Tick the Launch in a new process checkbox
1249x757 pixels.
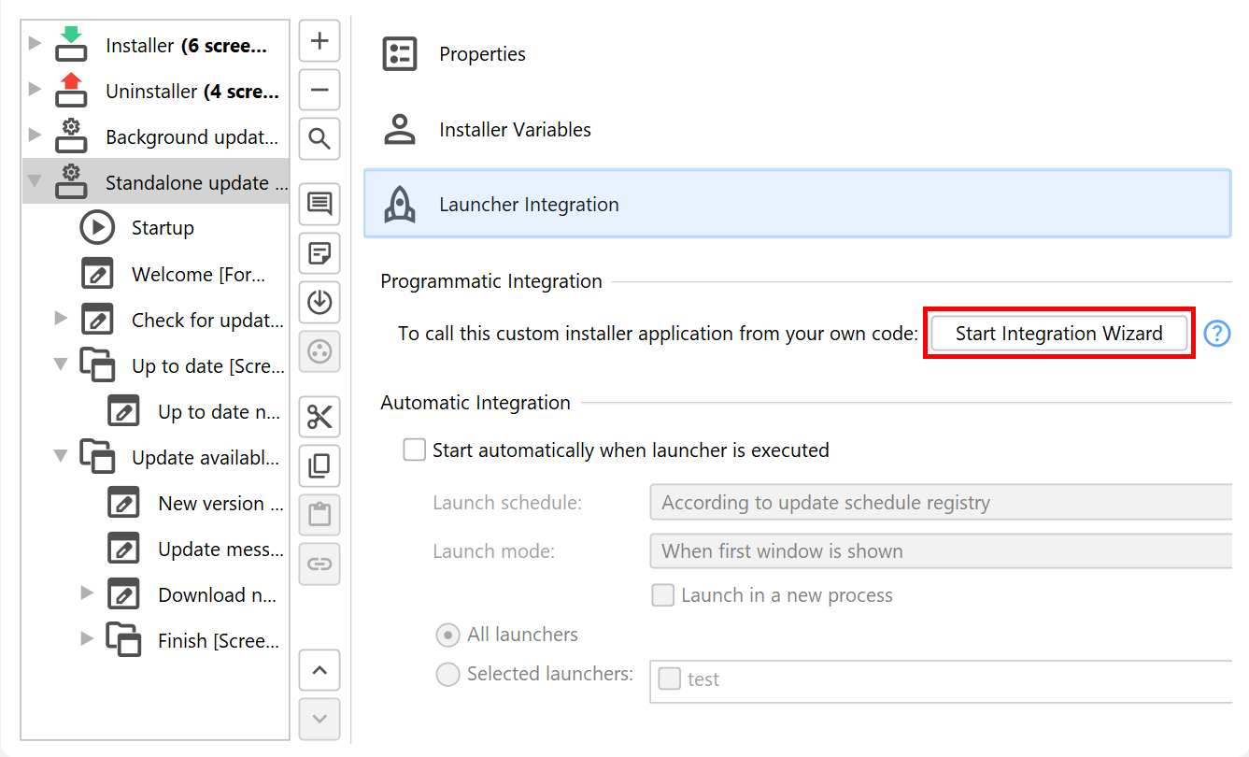click(x=662, y=595)
